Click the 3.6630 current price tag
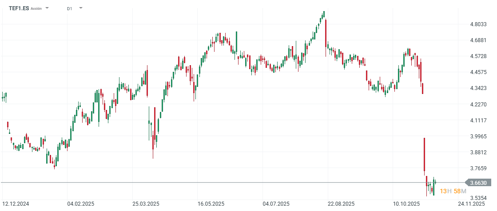This screenshot has width=497, height=211. [x=481, y=183]
